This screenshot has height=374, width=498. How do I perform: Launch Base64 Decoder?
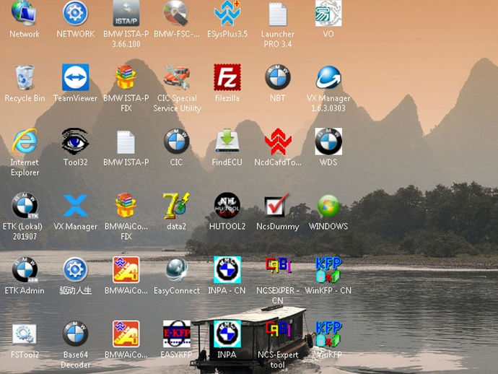click(x=75, y=334)
